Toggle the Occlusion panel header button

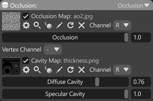pos(5,5)
